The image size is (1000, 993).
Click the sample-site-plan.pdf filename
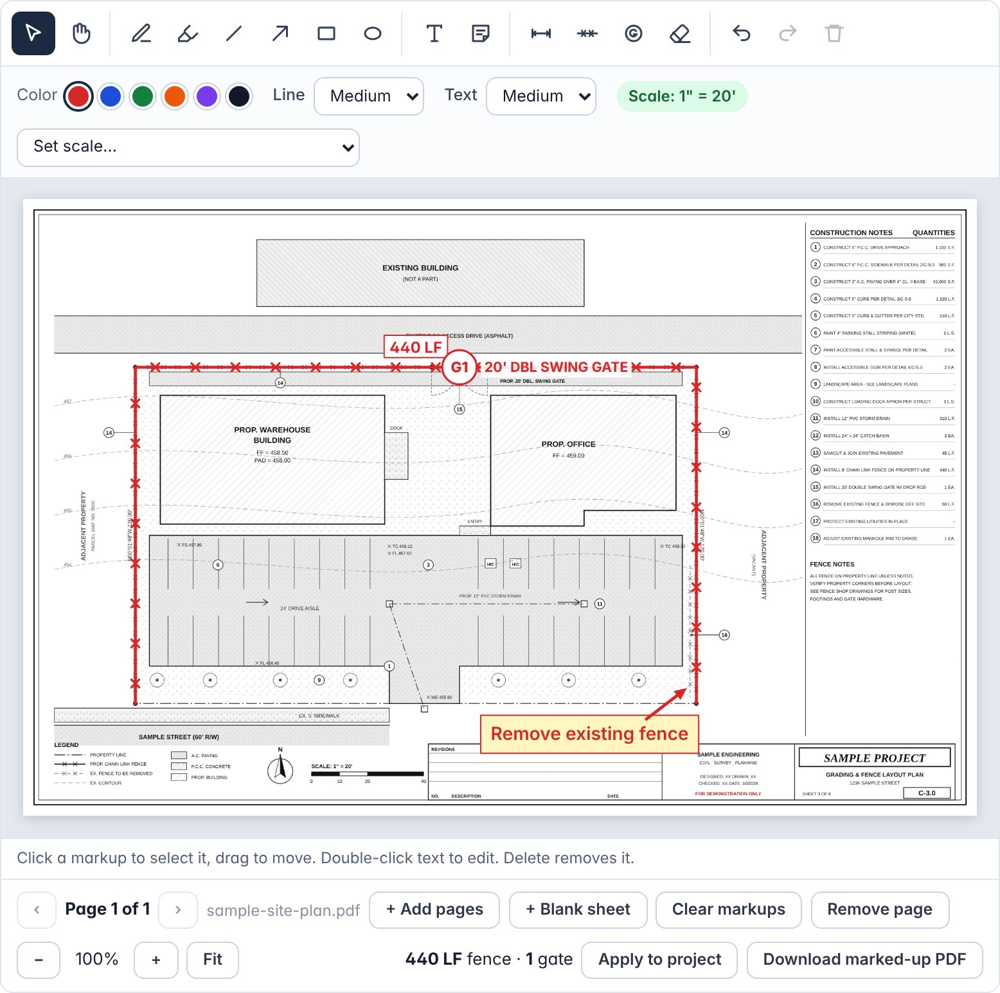coord(283,910)
